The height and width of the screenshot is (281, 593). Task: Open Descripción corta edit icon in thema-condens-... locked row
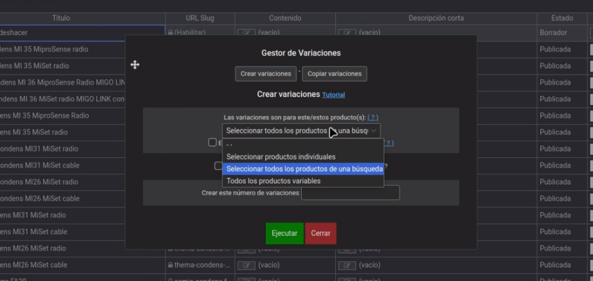pyautogui.click(x=347, y=265)
